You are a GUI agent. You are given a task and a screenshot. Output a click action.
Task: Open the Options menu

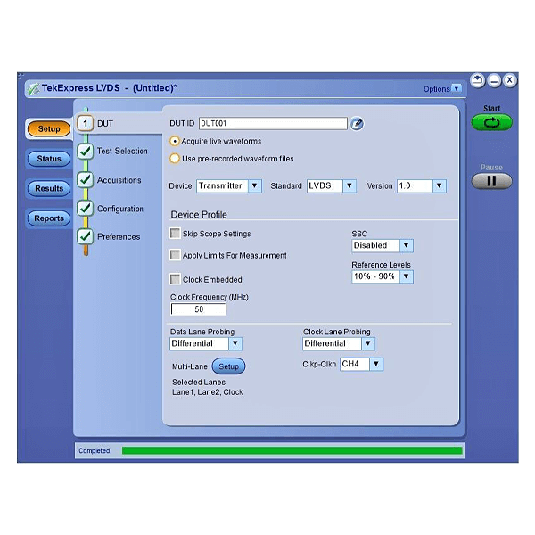click(x=442, y=89)
